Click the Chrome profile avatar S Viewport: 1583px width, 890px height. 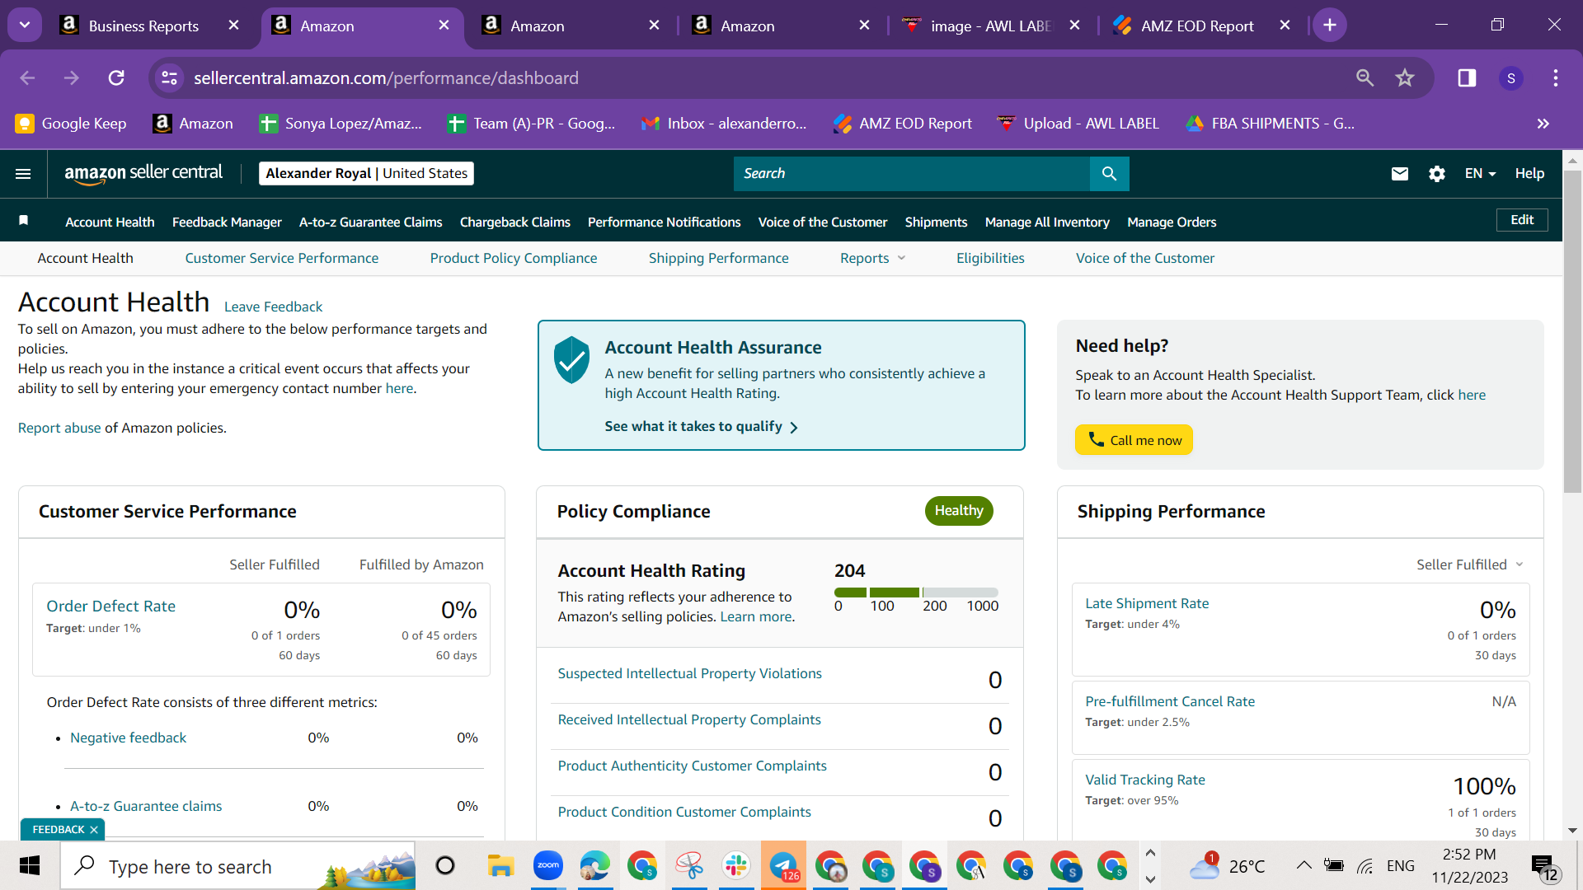point(1510,78)
